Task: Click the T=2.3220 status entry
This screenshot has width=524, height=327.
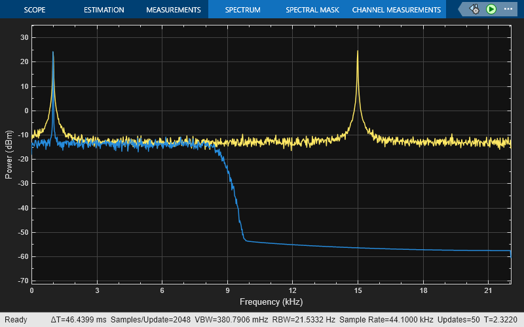Action: 500,320
